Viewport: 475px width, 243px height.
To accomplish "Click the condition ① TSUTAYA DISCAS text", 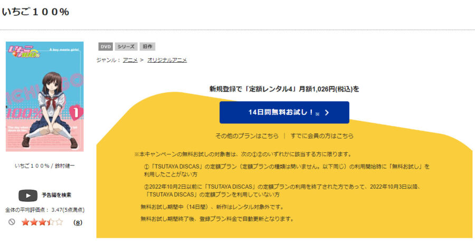I will click(x=287, y=170).
